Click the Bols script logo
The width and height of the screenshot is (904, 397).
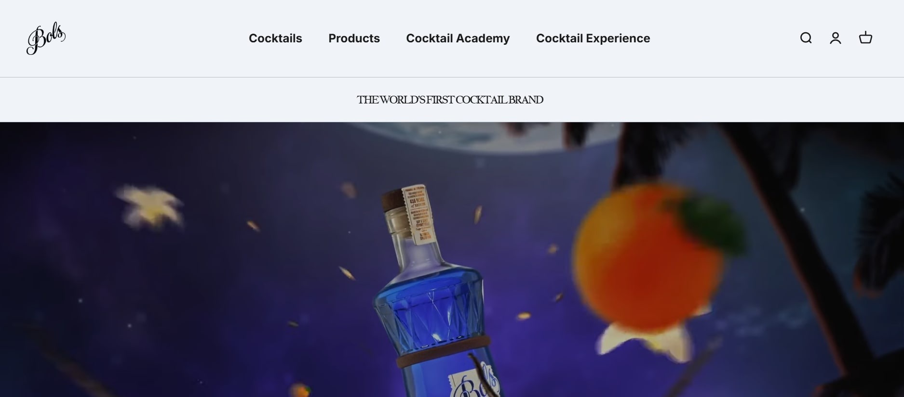tap(46, 38)
